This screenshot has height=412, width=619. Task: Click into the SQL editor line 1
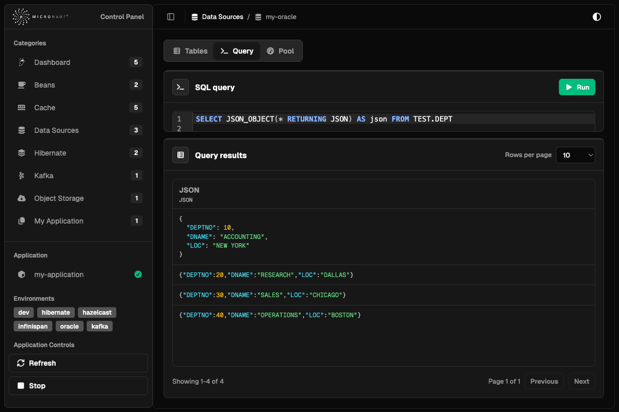point(393,119)
